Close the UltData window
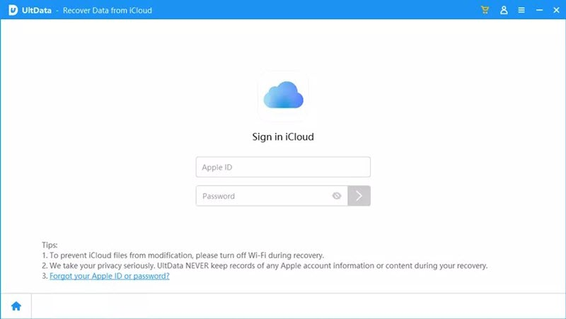This screenshot has width=566, height=319. (x=556, y=10)
